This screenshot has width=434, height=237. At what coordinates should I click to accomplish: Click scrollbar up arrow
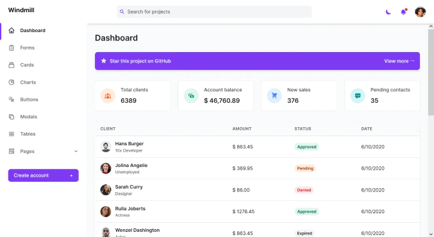[x=431, y=26]
